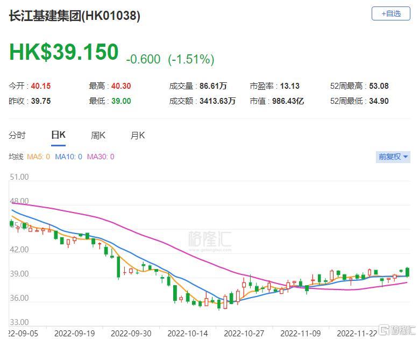Open the 月K chart tab
This screenshot has width=419, height=339.
(x=138, y=135)
